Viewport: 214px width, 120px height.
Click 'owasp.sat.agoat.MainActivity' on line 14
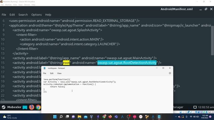click(x=129, y=58)
